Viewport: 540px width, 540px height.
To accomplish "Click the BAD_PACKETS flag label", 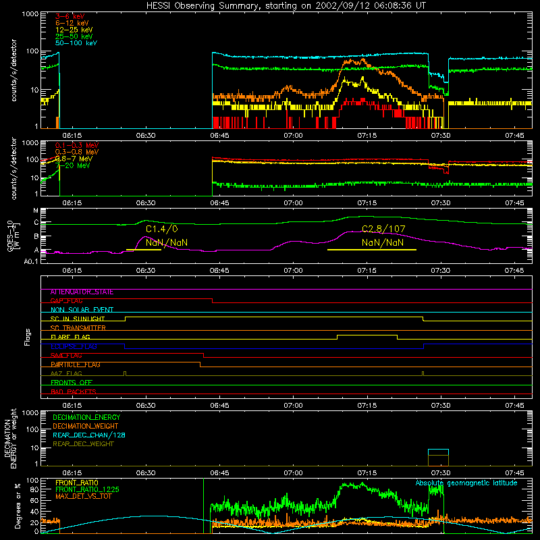I will (74, 391).
